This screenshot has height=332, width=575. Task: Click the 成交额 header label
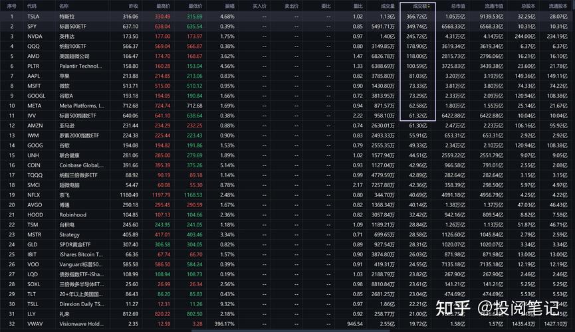419,6
